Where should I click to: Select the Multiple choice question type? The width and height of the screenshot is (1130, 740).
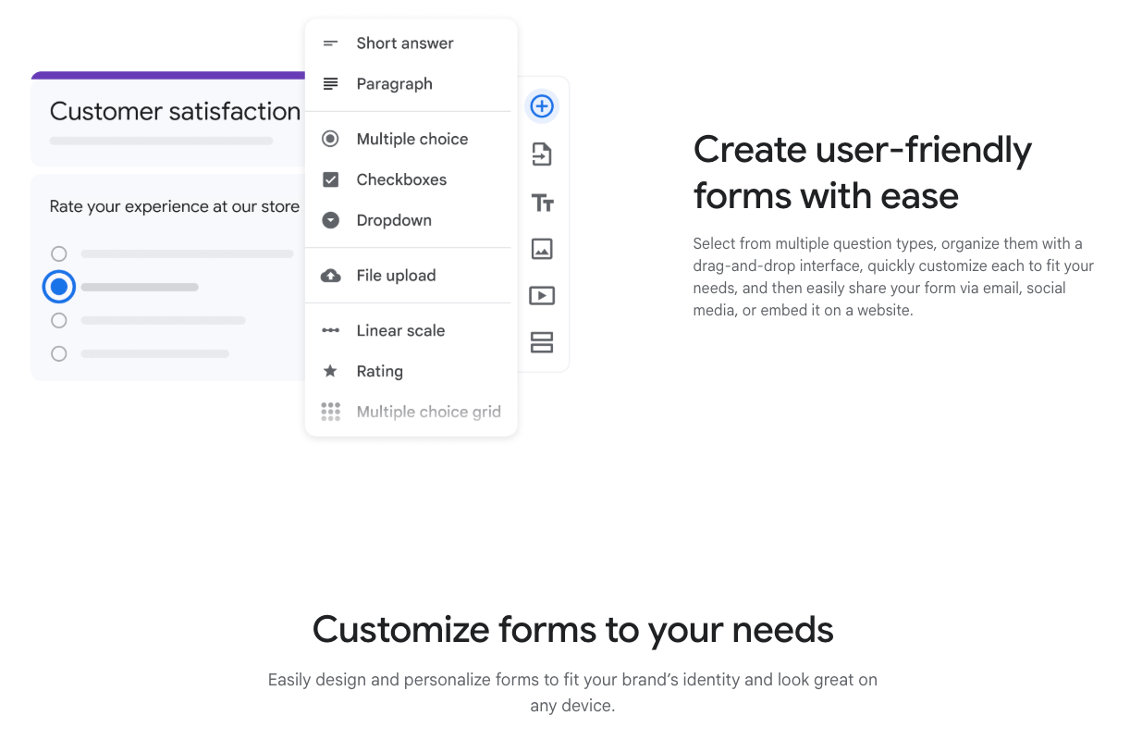[x=412, y=139]
